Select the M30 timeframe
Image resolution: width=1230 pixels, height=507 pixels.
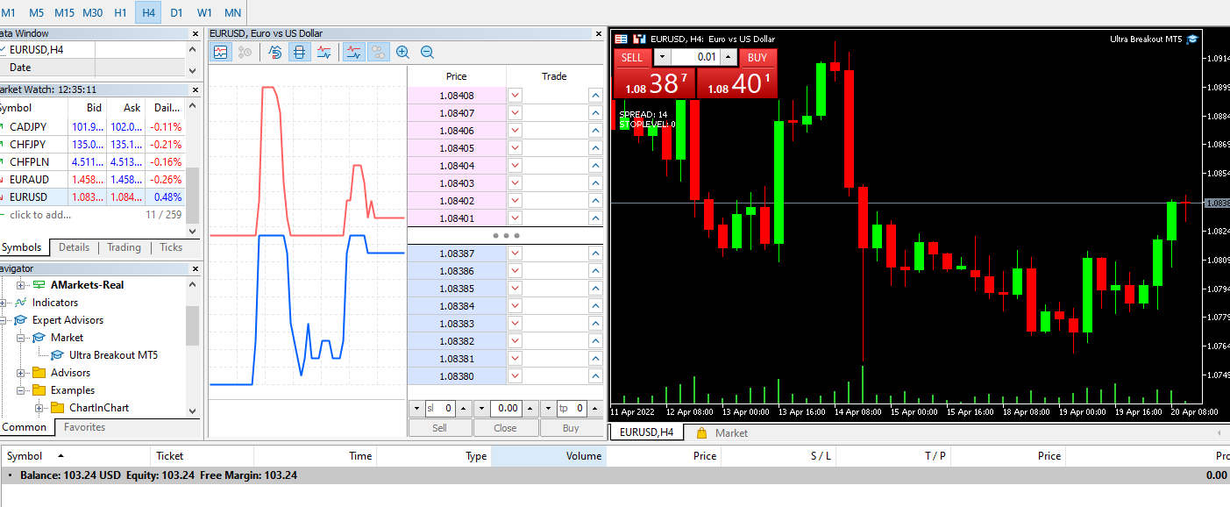(x=92, y=12)
